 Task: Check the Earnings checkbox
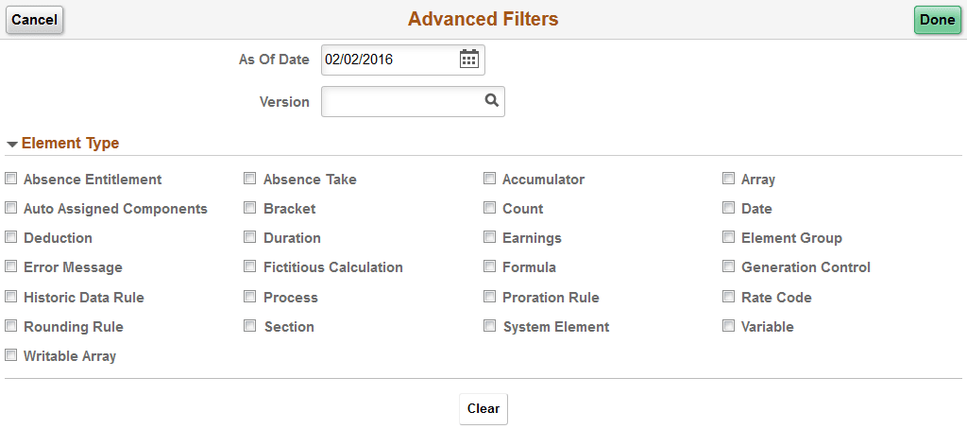(x=490, y=237)
